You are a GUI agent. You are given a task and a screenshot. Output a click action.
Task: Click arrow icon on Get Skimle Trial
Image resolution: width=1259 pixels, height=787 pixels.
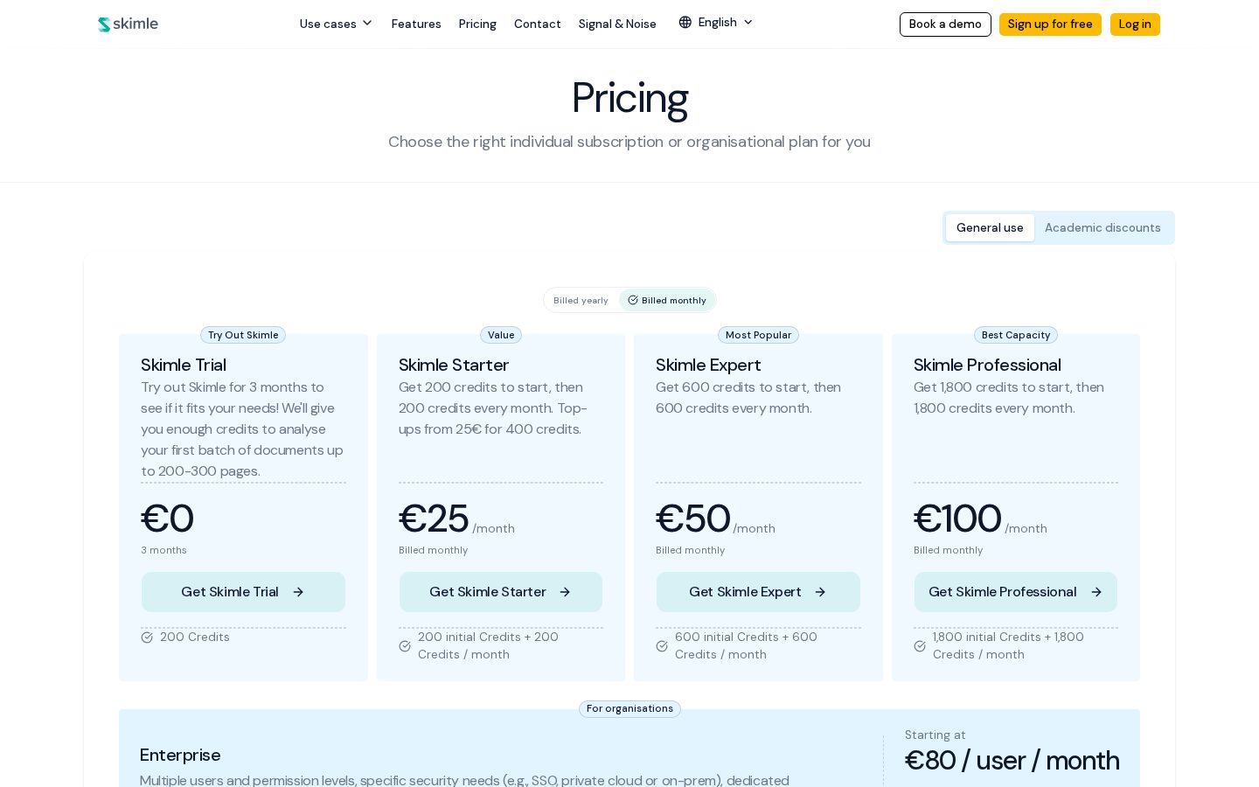298,592
